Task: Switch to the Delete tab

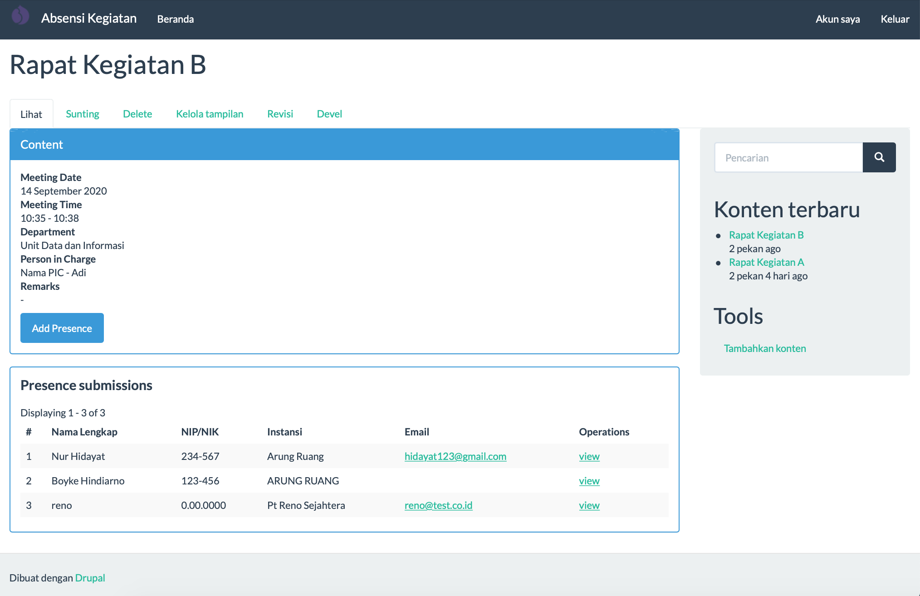Action: pyautogui.click(x=137, y=114)
